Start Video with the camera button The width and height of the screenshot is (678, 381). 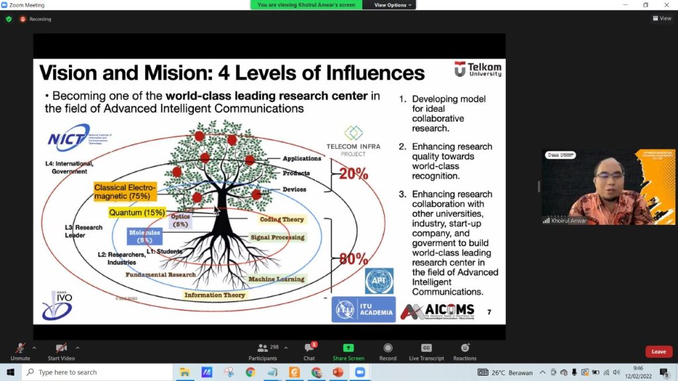pos(61,349)
